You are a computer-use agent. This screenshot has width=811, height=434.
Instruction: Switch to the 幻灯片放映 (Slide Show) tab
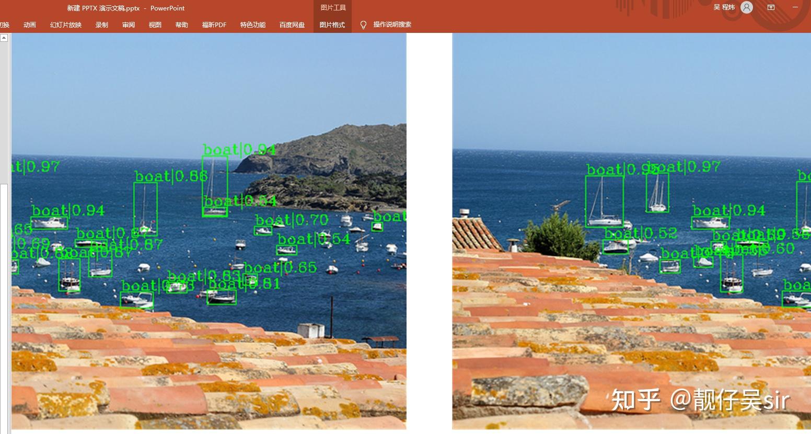[66, 25]
